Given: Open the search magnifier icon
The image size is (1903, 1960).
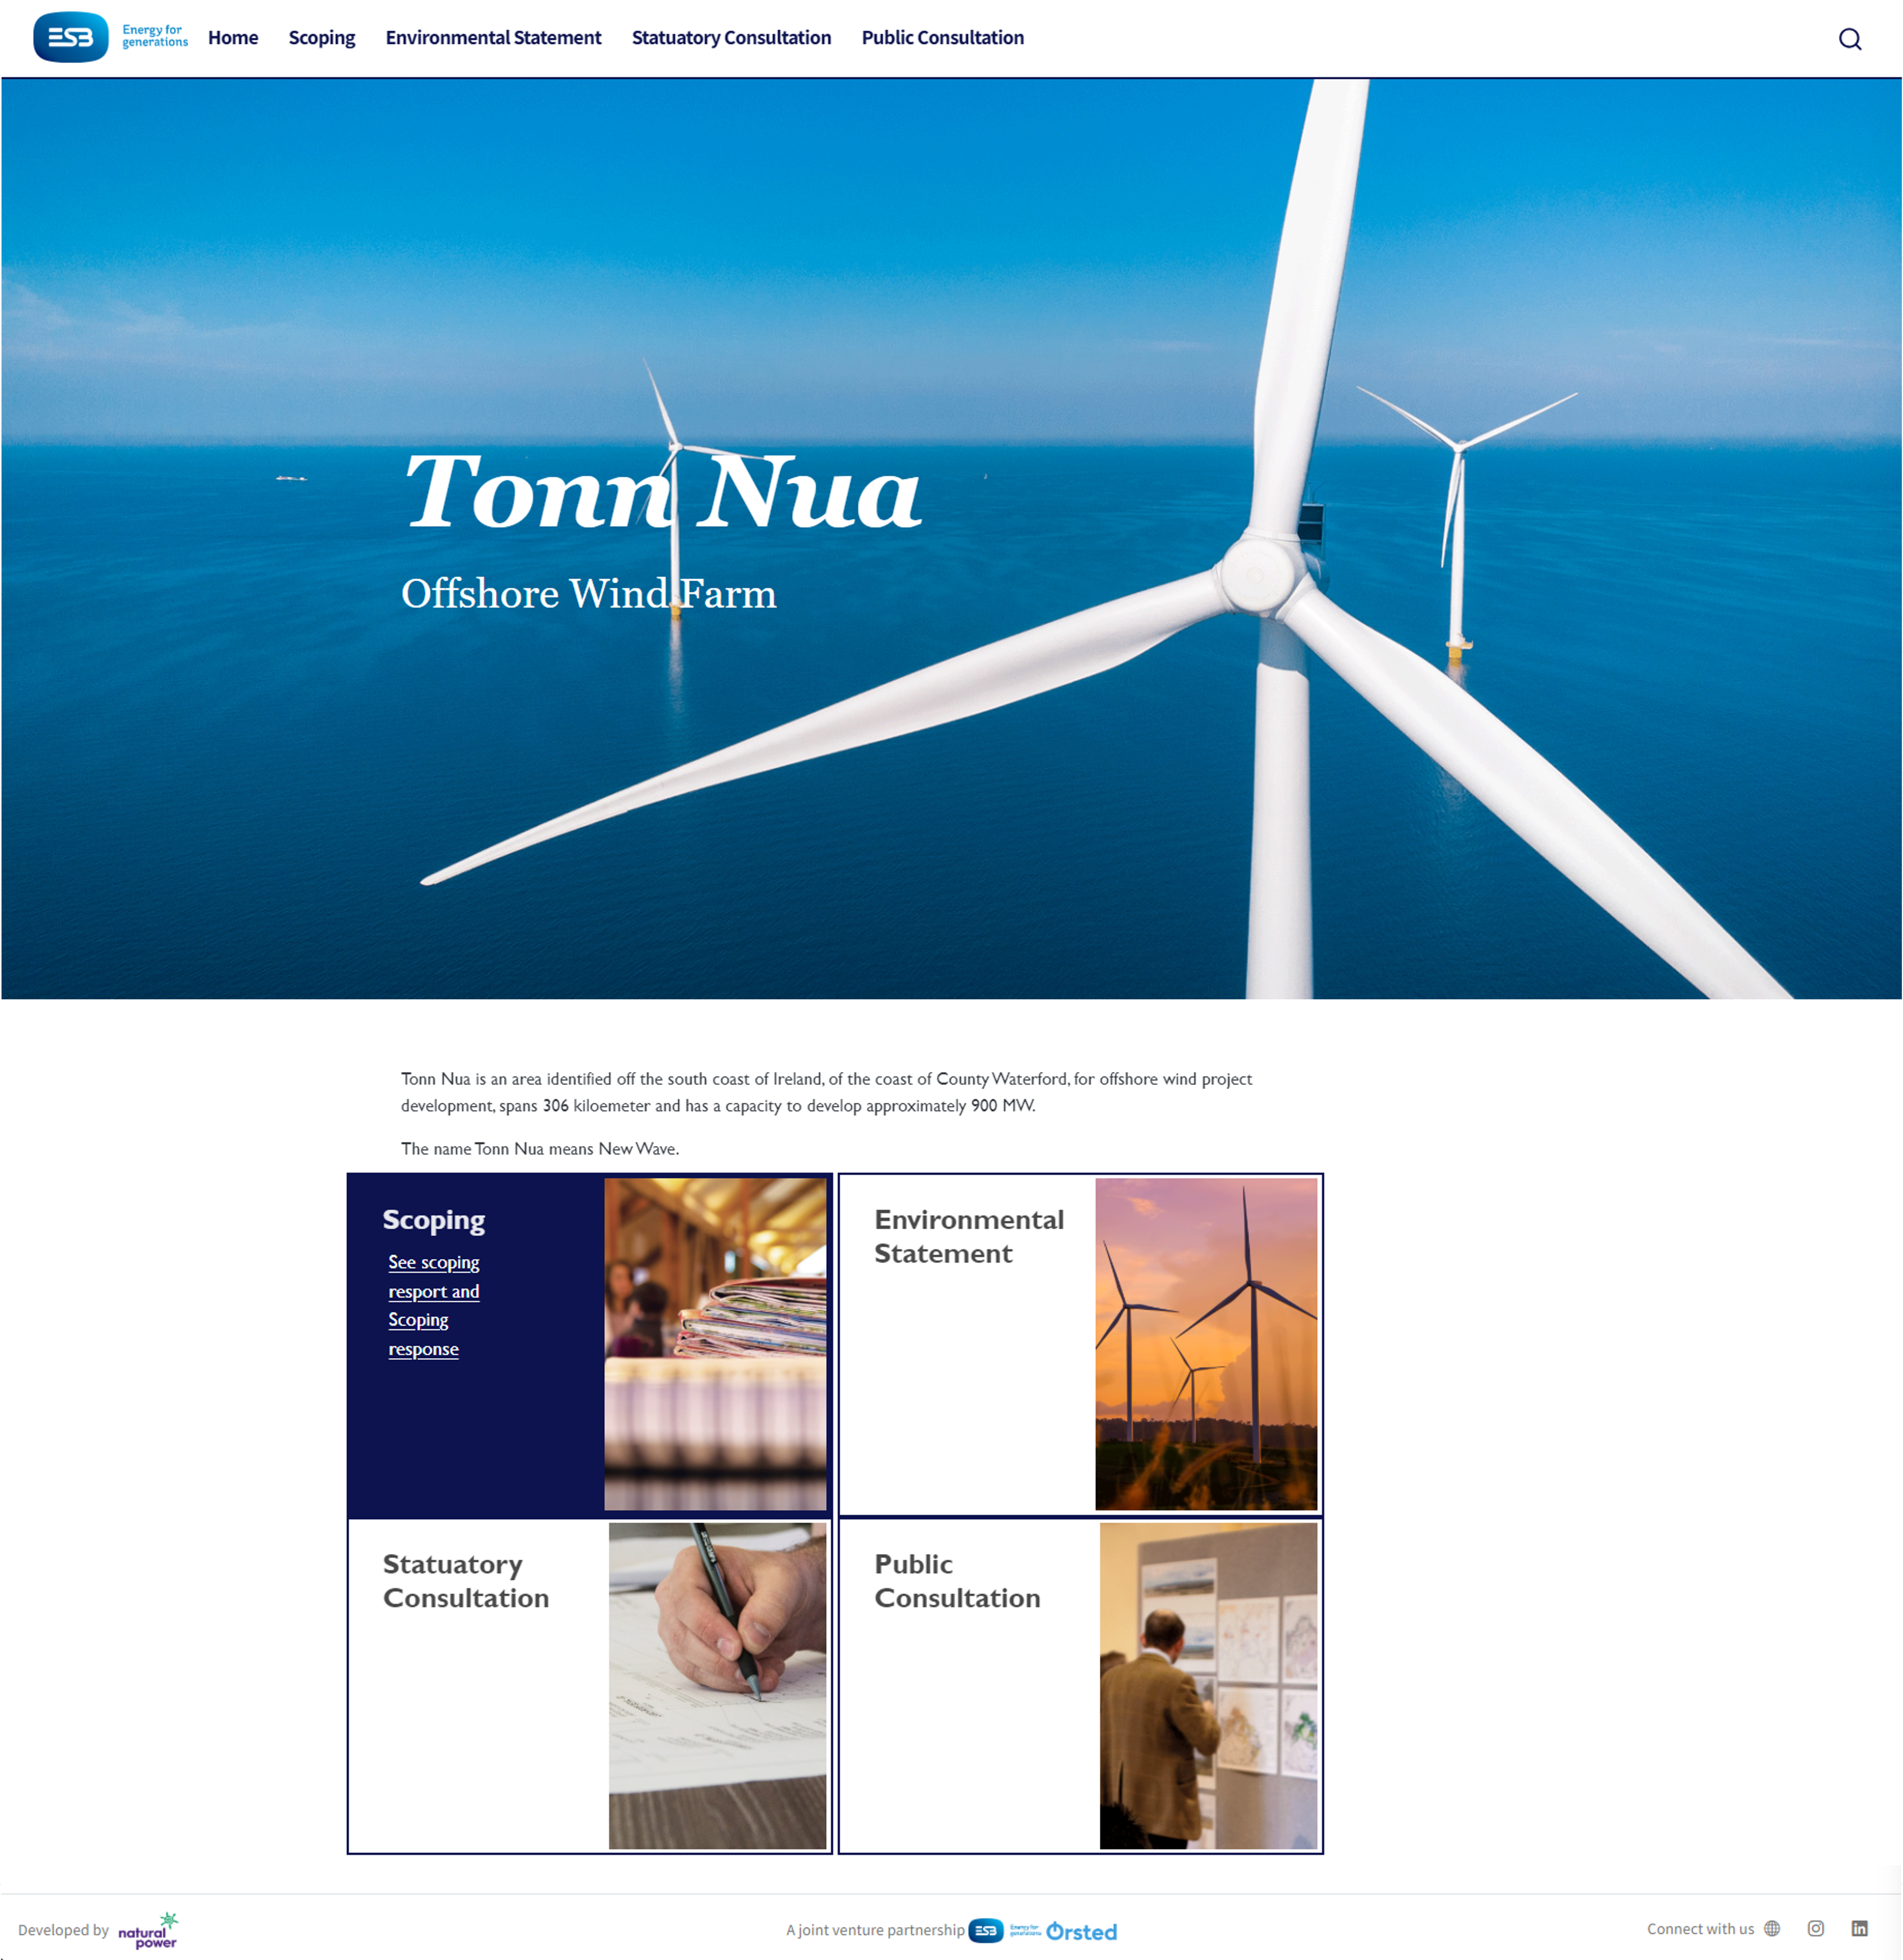Looking at the screenshot, I should tap(1849, 39).
